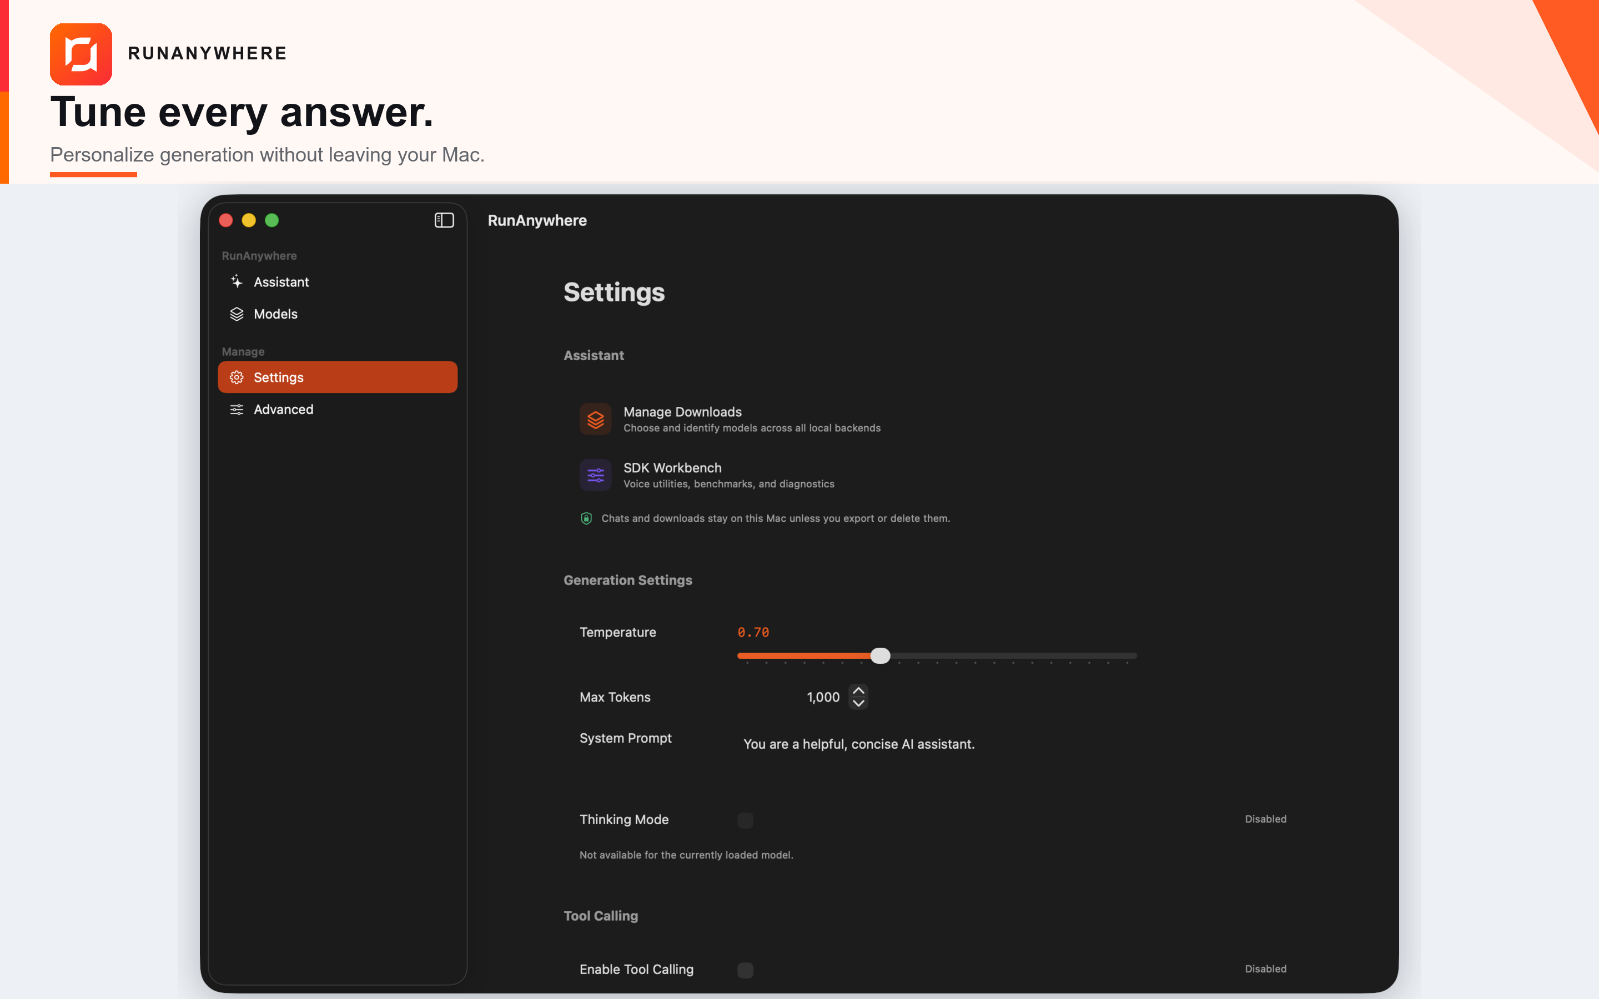Decrease Max Tokens with stepper down arrow

click(x=858, y=703)
